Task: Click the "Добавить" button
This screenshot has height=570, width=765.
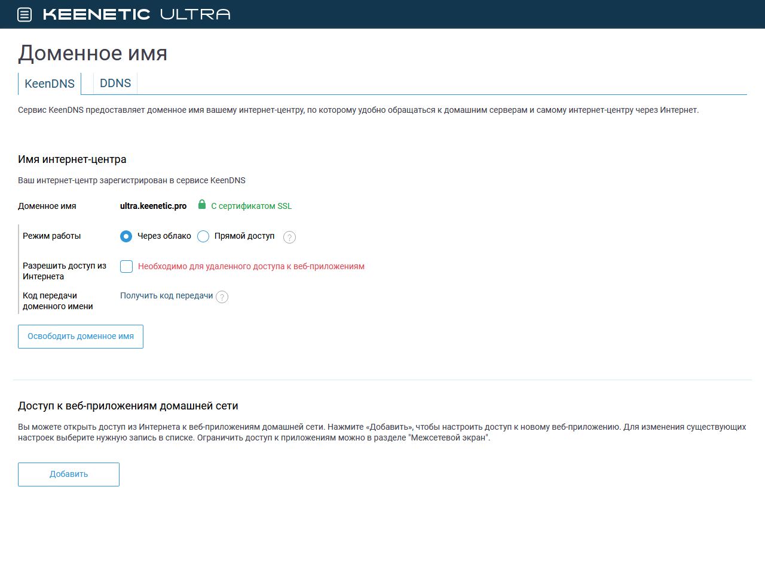Action: click(x=69, y=475)
